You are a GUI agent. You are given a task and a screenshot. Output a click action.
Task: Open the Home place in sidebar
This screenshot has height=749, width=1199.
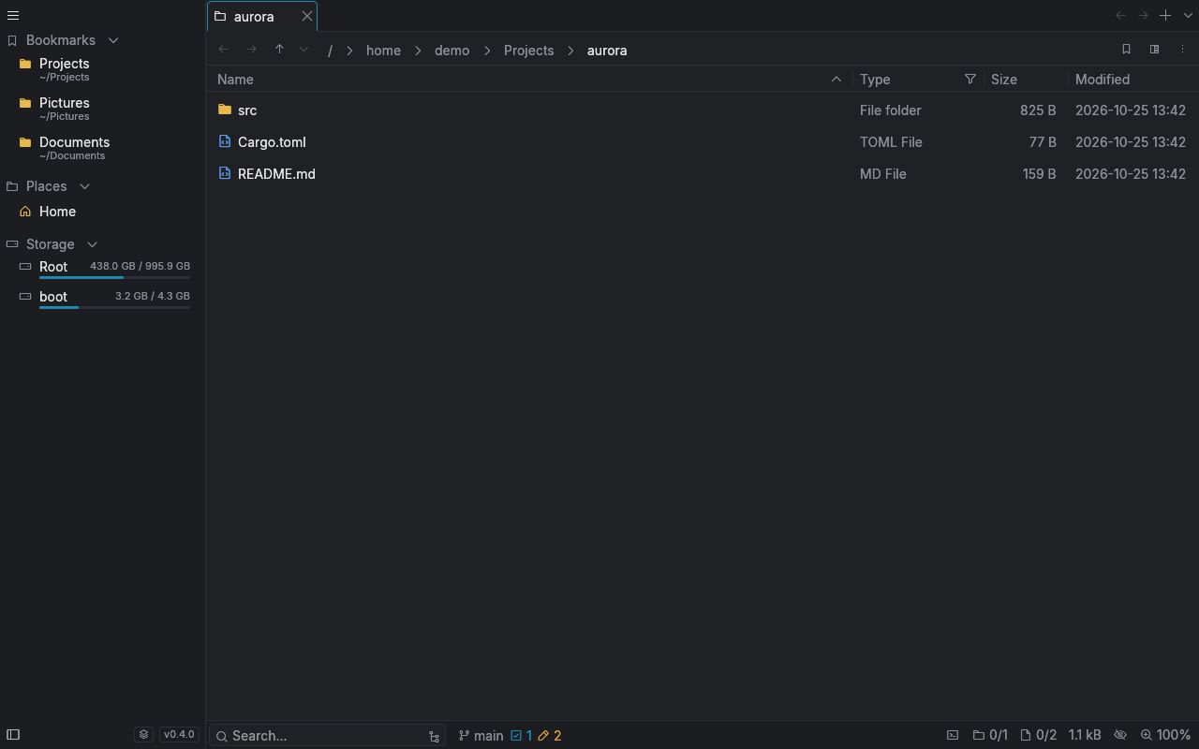click(x=103, y=212)
